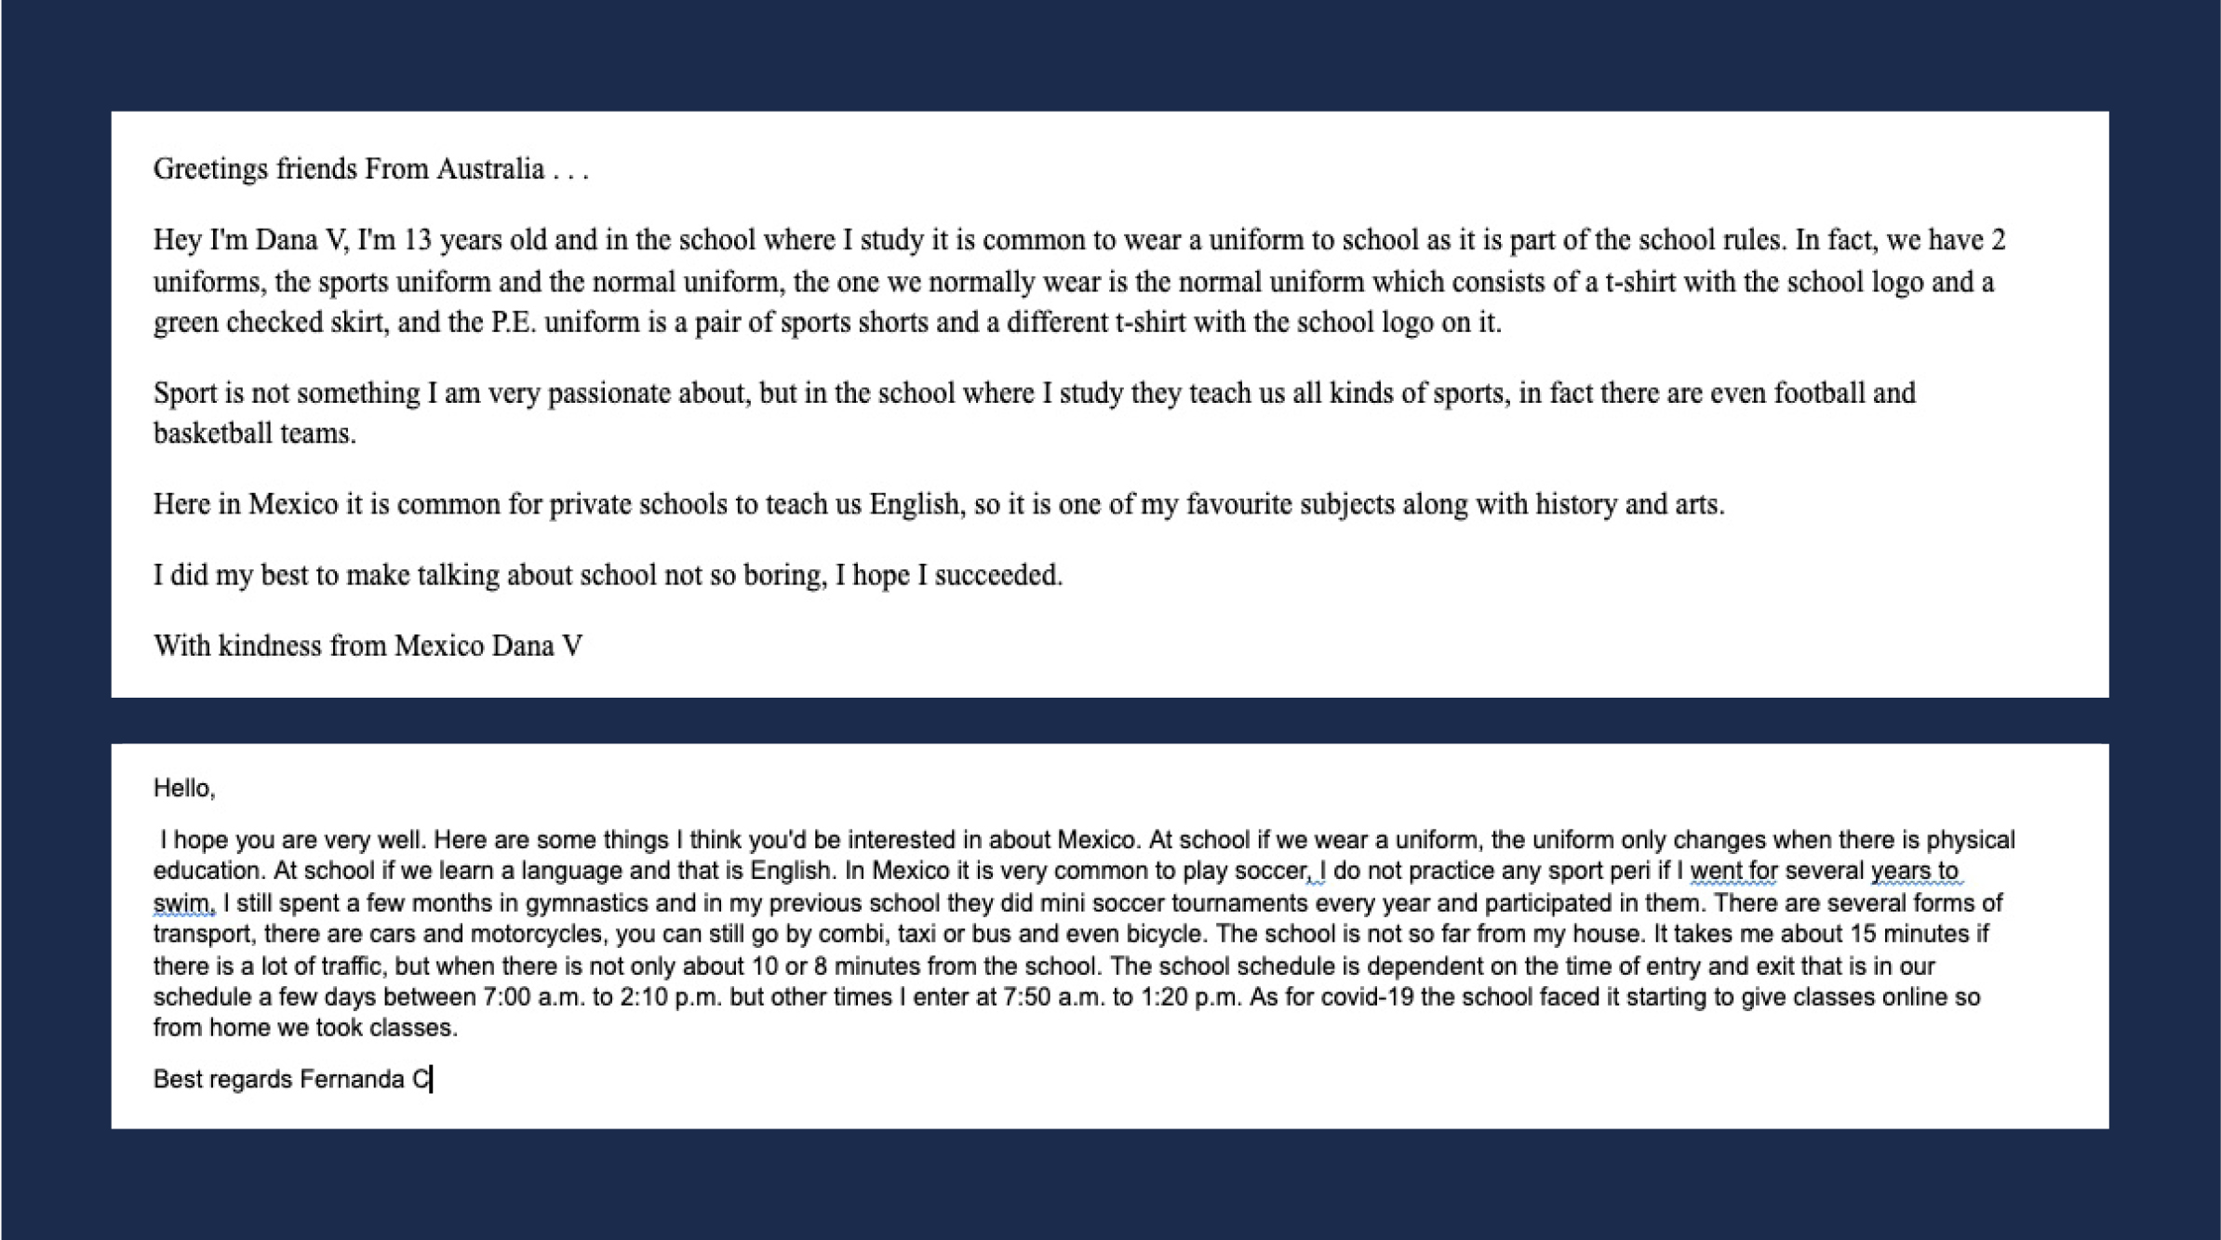Click the sentence starting "Here in Mexico"
The height and width of the screenshot is (1240, 2221).
939,504
